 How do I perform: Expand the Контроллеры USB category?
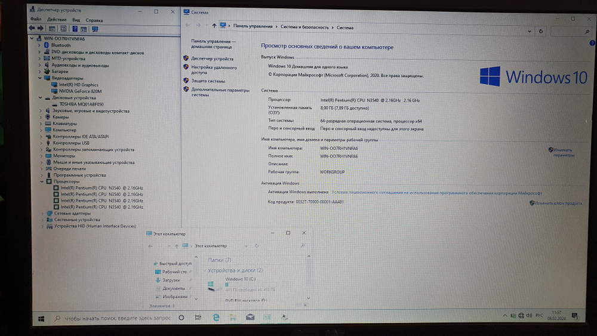pos(41,143)
